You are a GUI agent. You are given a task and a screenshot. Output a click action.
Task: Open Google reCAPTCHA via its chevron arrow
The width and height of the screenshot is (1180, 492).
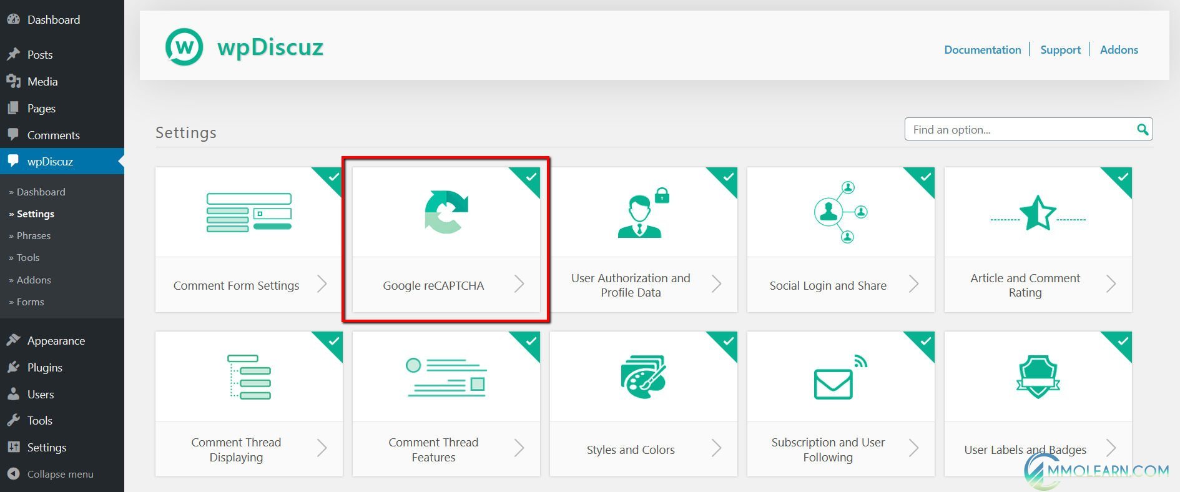click(x=519, y=284)
